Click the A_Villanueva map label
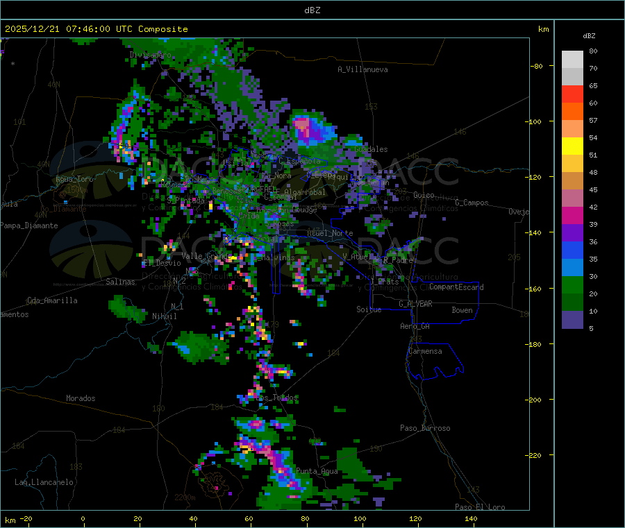The width and height of the screenshot is (625, 528). [362, 69]
